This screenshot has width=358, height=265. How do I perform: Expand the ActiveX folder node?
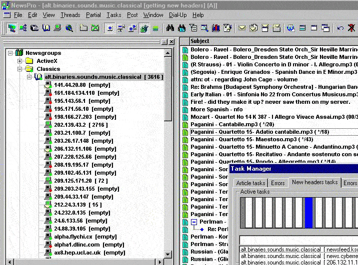click(x=20, y=61)
